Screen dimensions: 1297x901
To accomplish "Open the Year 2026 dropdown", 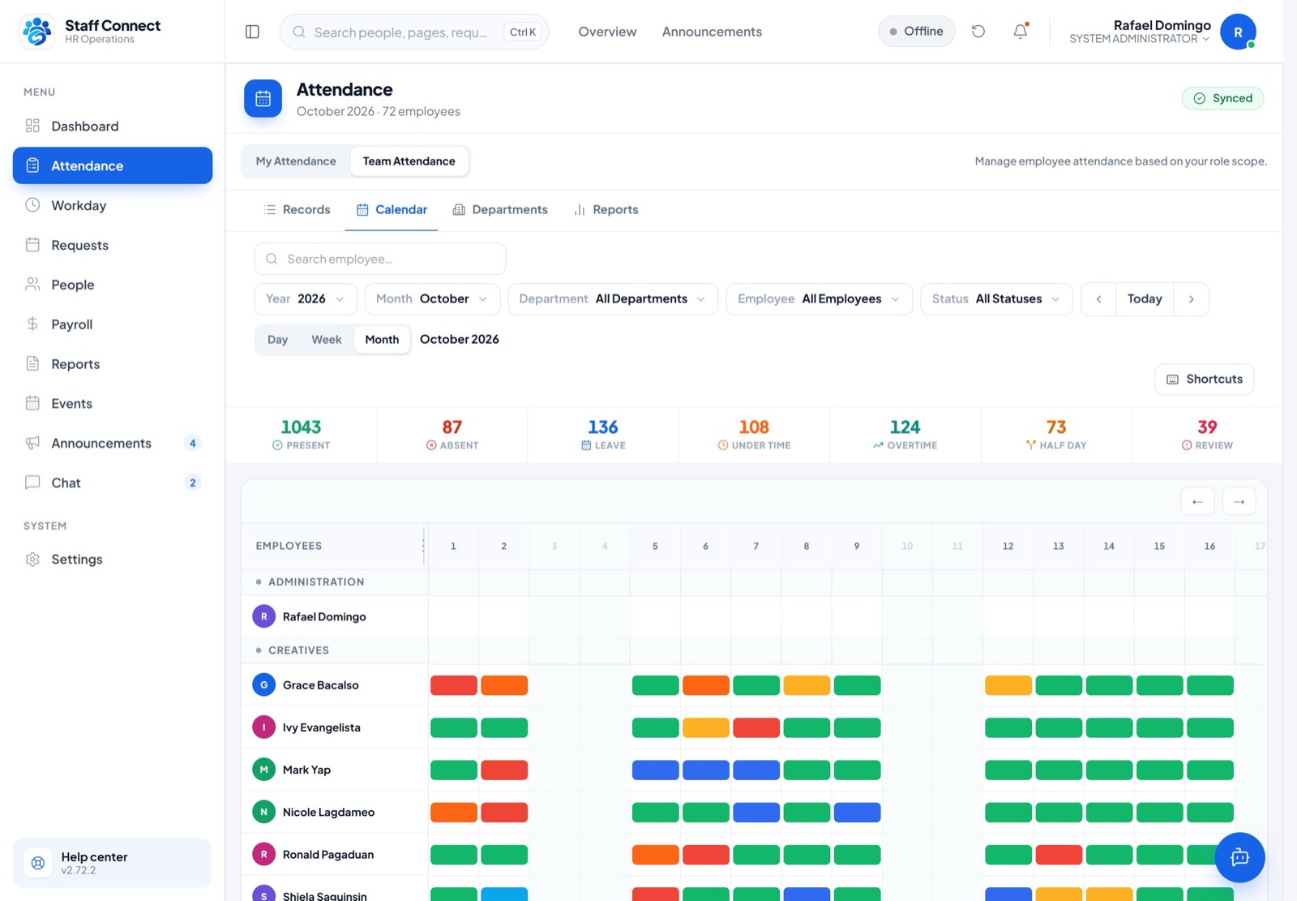I will [x=306, y=299].
